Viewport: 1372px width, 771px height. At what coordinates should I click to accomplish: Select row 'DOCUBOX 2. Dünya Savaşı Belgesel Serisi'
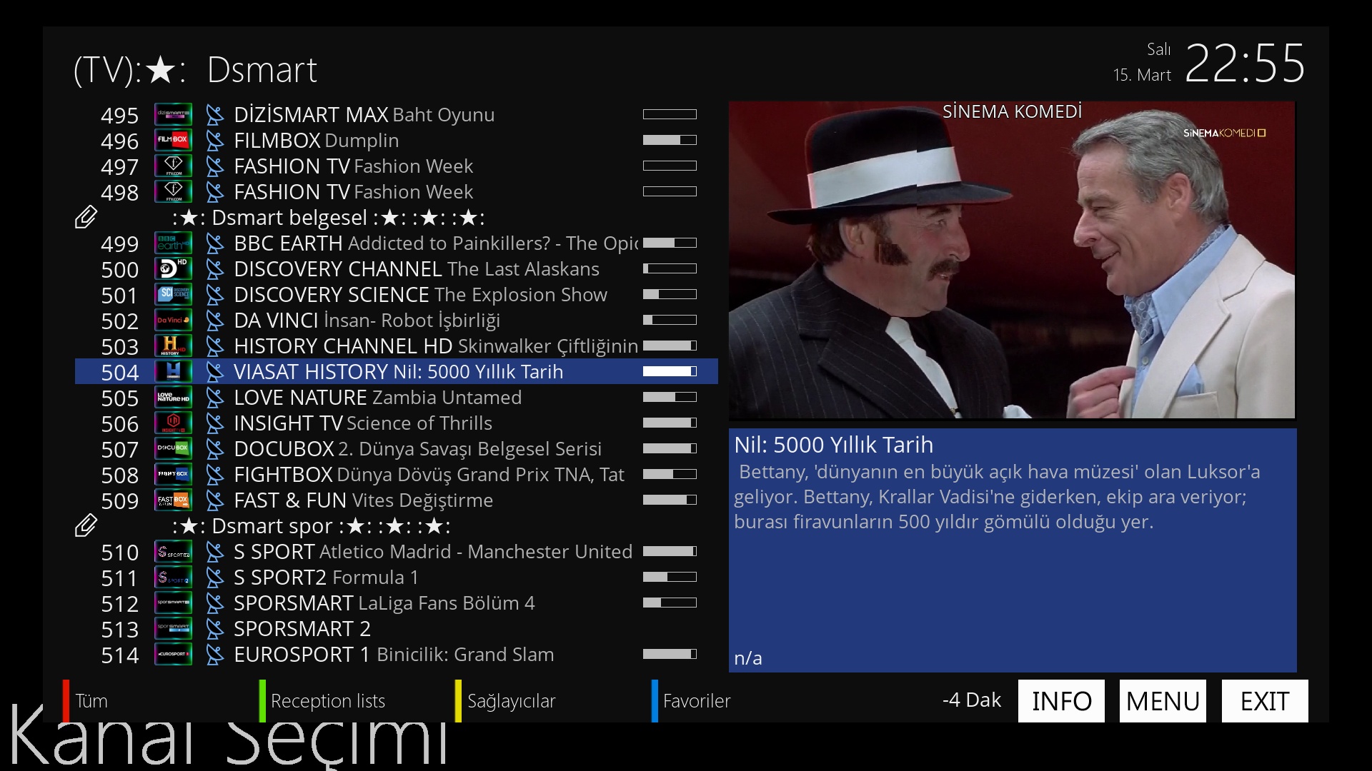(397, 448)
